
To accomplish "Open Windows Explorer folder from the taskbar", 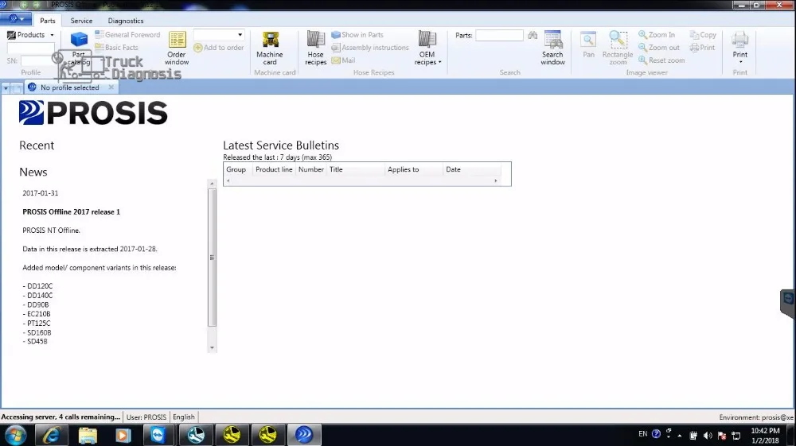I will pyautogui.click(x=88, y=435).
